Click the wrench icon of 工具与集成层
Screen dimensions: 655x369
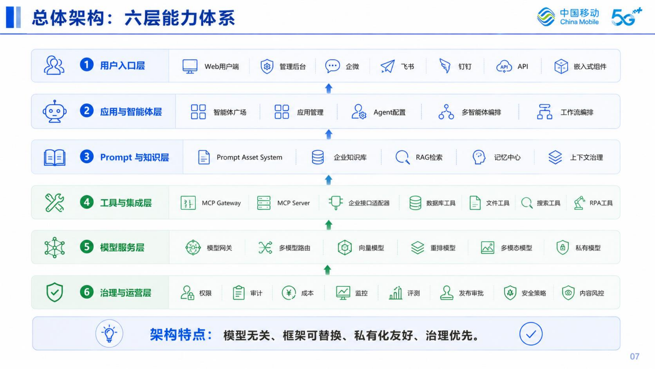pyautogui.click(x=54, y=203)
